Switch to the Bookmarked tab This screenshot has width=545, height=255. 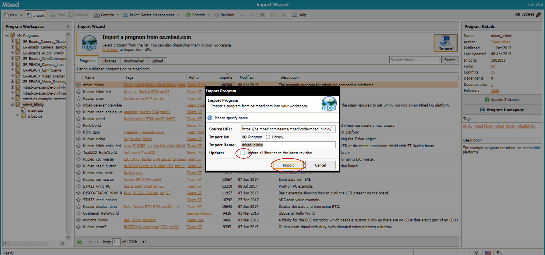pos(134,61)
